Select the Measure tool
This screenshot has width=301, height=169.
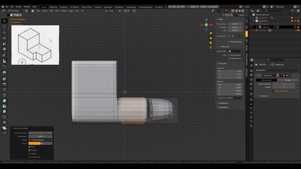(4, 61)
